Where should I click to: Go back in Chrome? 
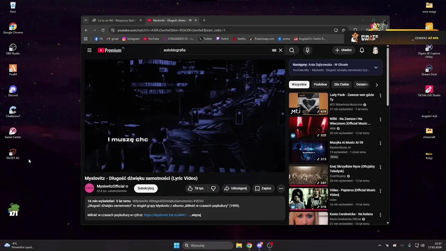click(86, 30)
